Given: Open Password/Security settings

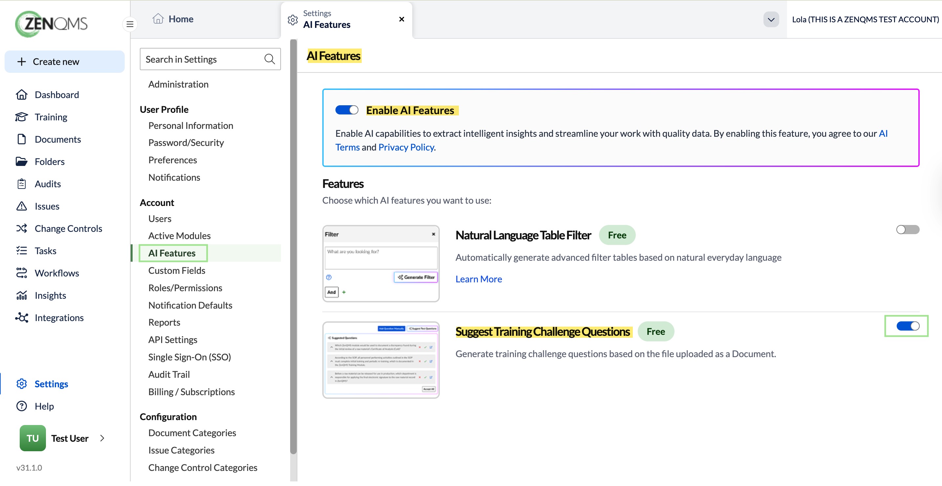Looking at the screenshot, I should pyautogui.click(x=186, y=143).
